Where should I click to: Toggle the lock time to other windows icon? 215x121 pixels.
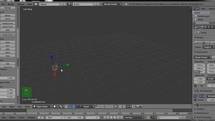(x=43, y=118)
